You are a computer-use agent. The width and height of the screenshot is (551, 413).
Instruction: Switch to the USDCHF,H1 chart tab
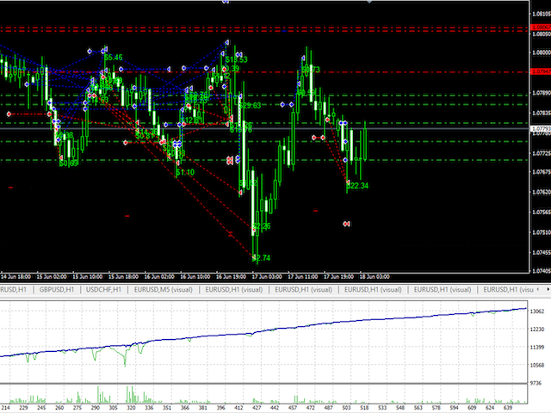(103, 290)
